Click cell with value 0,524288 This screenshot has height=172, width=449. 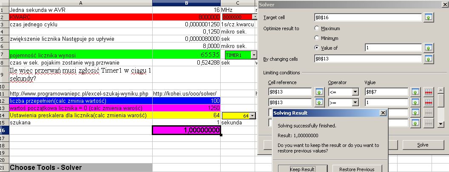pyautogui.click(x=186, y=63)
